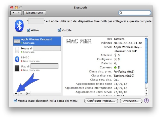This screenshot has width=161, height=119.
Task: Click the Tastiera (0x10) value
Action: (x=124, y=76)
